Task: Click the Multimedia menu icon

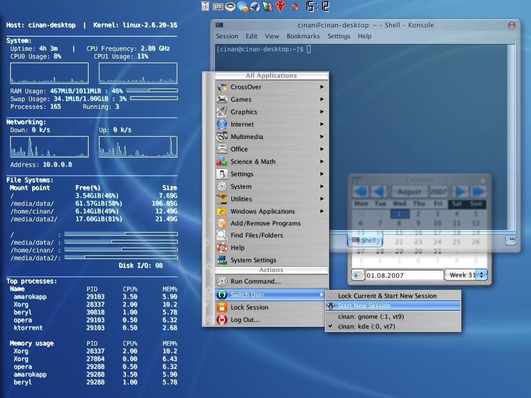Action: pyautogui.click(x=222, y=137)
